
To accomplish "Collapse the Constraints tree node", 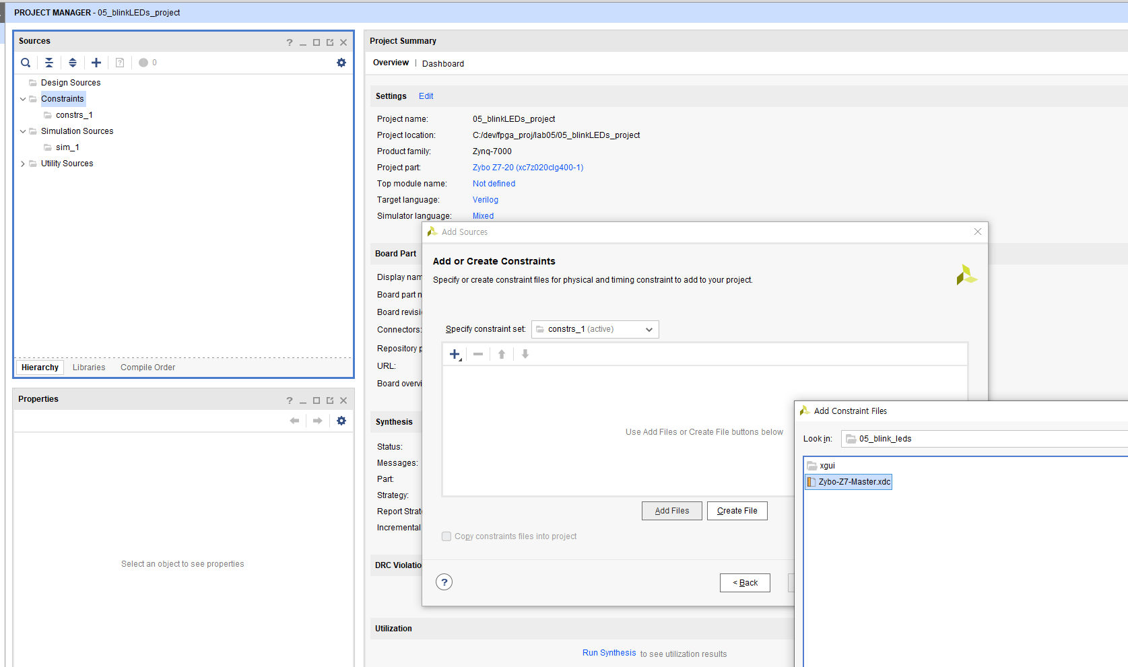I will point(23,99).
